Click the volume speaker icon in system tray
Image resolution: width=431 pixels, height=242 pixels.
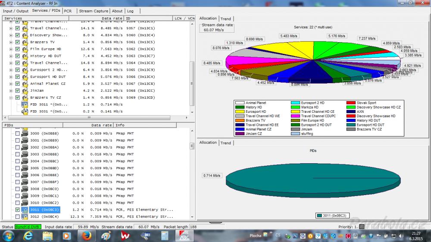tap(401, 236)
